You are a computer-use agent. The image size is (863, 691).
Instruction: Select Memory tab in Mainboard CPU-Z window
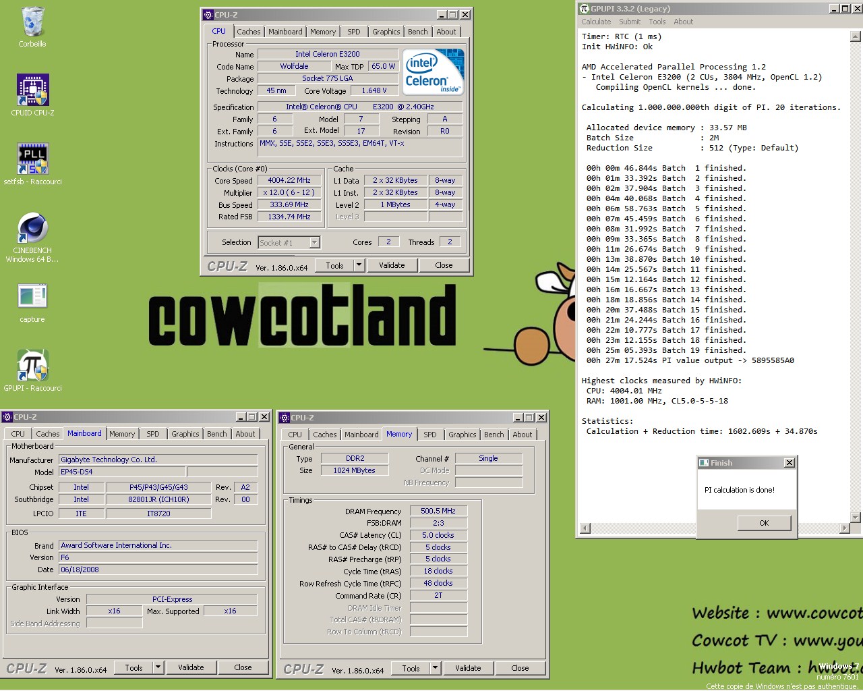(x=122, y=434)
